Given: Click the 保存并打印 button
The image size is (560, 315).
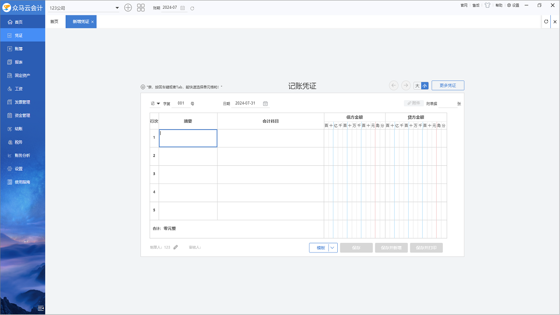Looking at the screenshot, I should 426,248.
